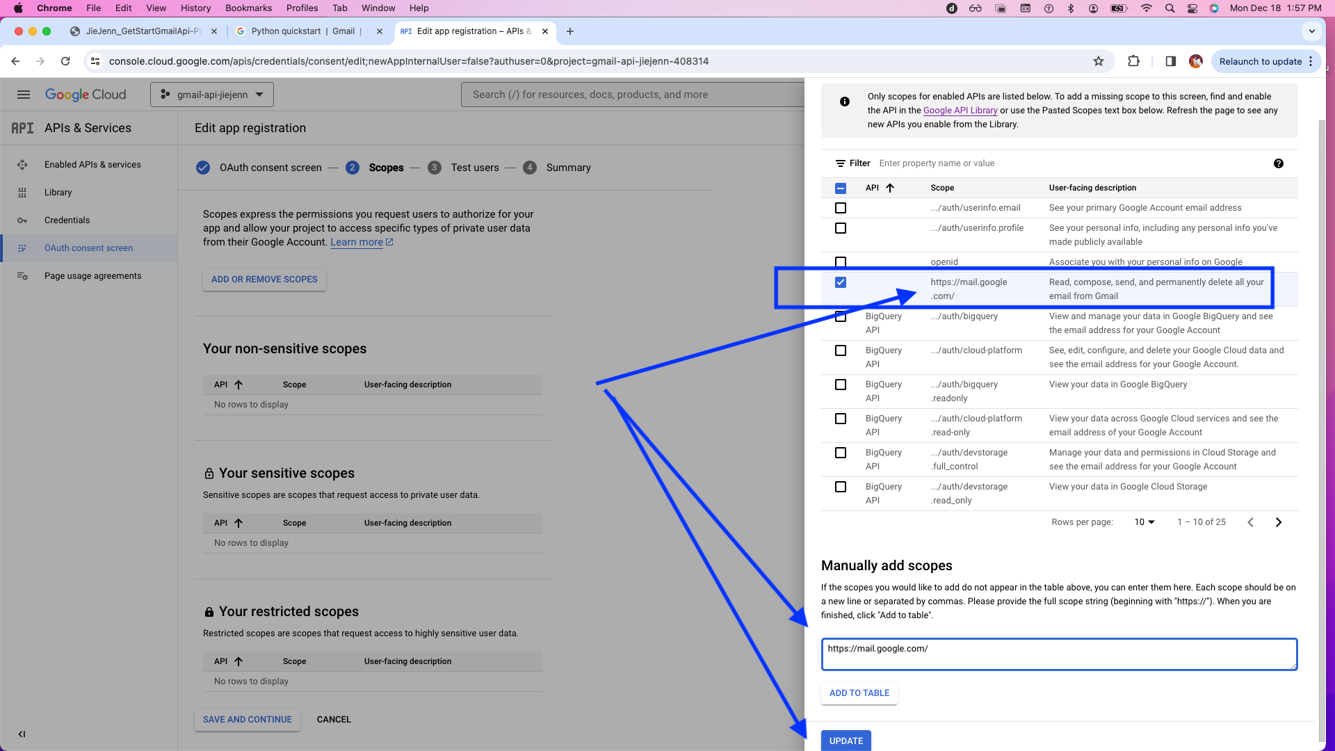Click the Library sidebar icon

point(22,193)
